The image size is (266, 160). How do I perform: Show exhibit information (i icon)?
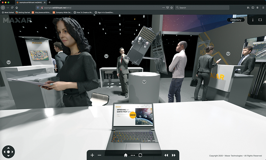coord(253,20)
